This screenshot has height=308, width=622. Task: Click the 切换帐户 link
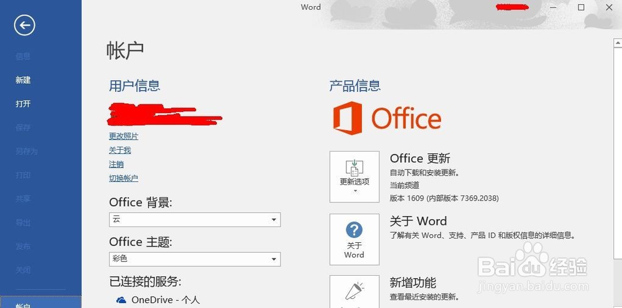(124, 178)
